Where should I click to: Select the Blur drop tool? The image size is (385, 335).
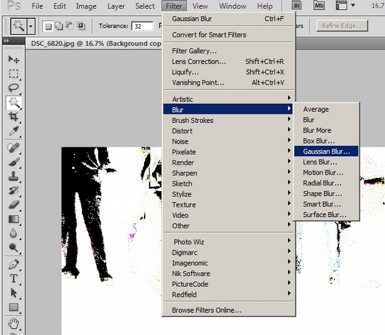click(x=13, y=233)
